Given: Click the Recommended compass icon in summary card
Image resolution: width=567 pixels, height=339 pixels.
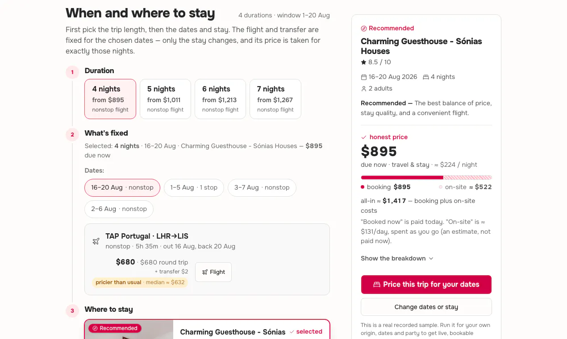Looking at the screenshot, I should tap(364, 29).
